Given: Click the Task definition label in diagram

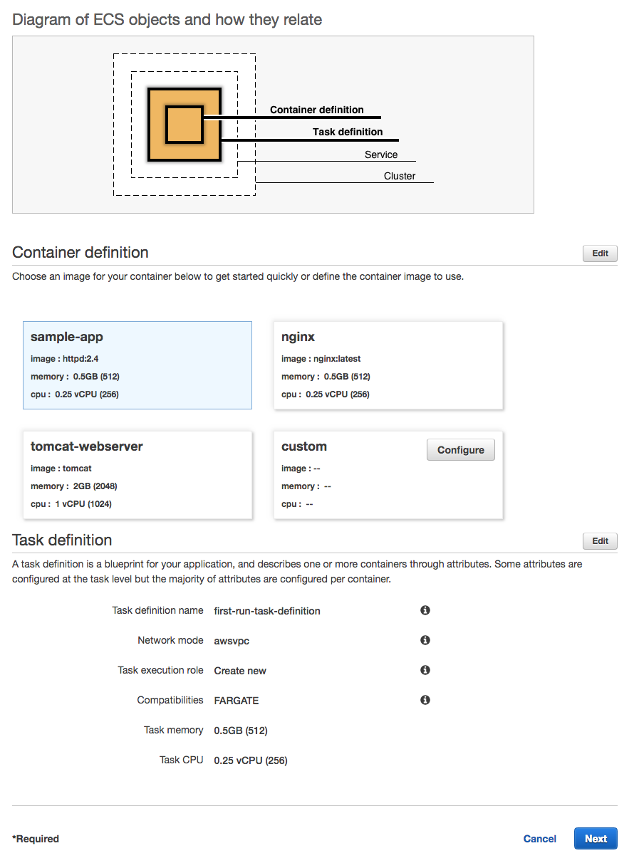Looking at the screenshot, I should [348, 132].
